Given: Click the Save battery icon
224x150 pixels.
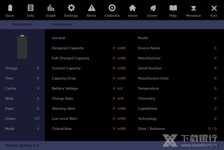Looking at the screenshot, I should pos(10,8).
